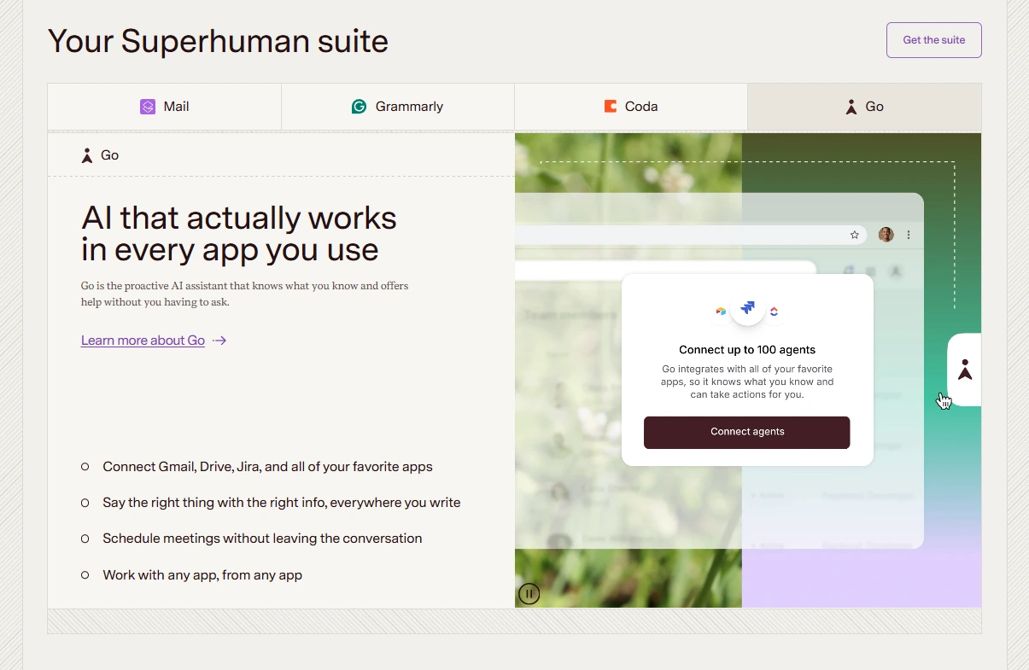Open the three-dot browser menu in mockup
Viewport: 1029px width, 670px height.
909,235
